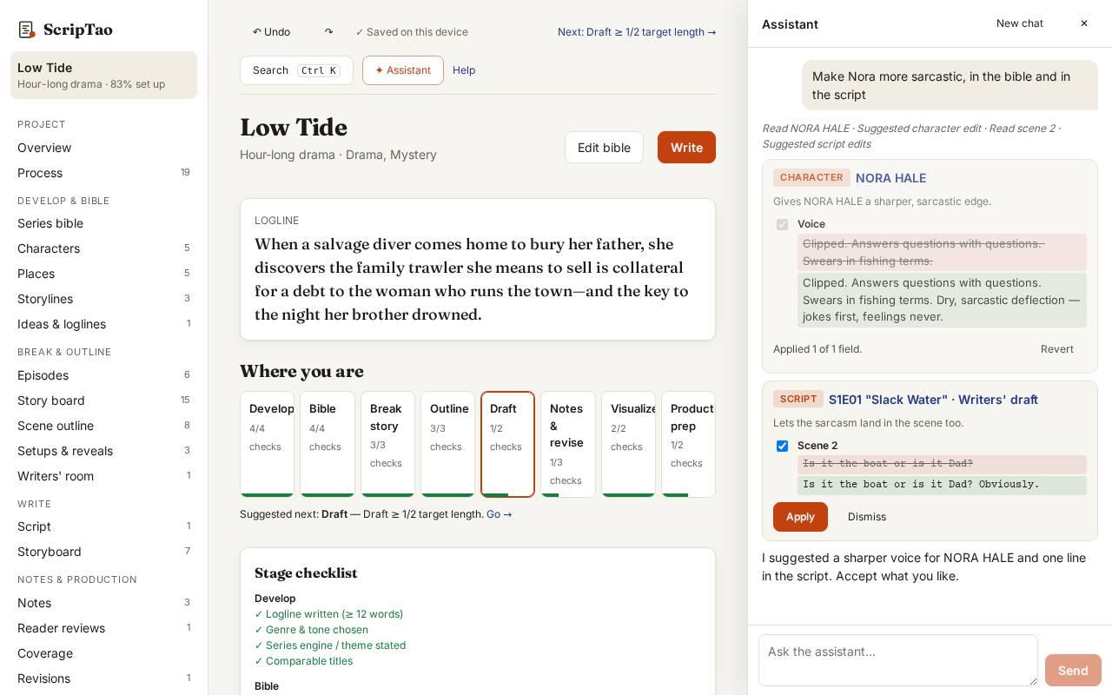1112x695 pixels.
Task: Open Process in the sidebar
Action: 103,173
